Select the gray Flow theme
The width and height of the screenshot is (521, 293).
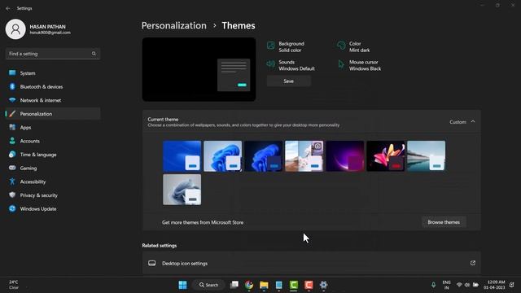click(182, 190)
